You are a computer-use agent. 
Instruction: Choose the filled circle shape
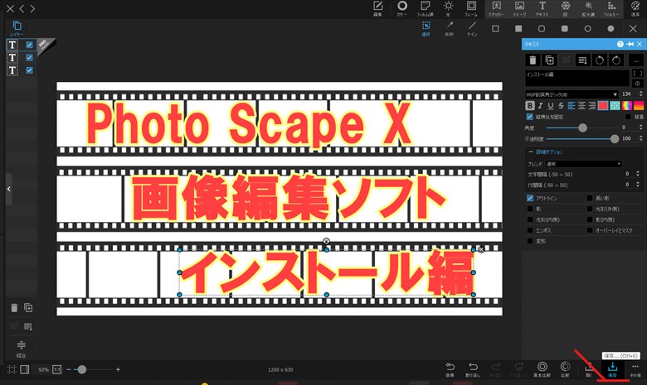tap(611, 28)
